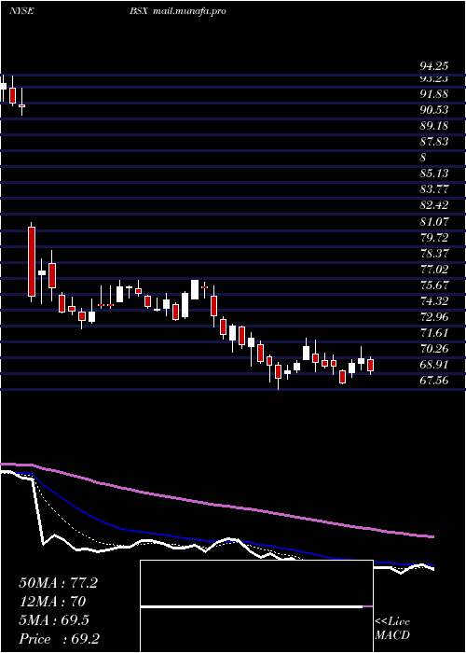Image resolution: width=466 pixels, height=653 pixels.
Task: Click the large red gap-down candlestick
Action: click(x=32, y=261)
